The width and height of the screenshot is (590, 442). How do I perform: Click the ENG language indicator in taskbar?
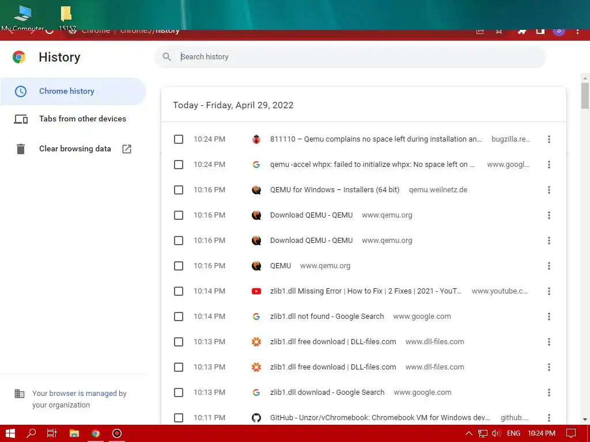point(513,433)
